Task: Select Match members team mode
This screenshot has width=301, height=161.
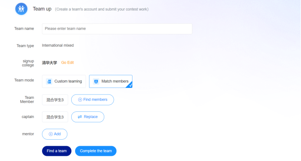Action: [x=111, y=81]
